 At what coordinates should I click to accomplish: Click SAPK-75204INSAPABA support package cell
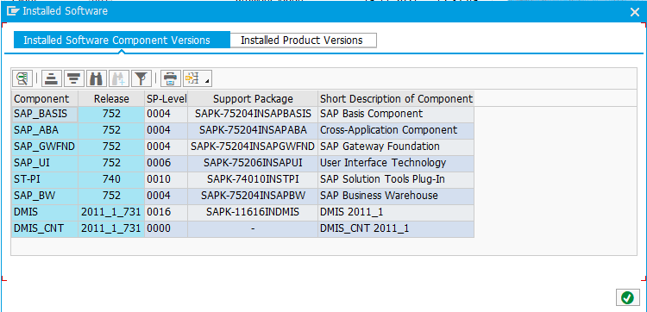tap(253, 131)
